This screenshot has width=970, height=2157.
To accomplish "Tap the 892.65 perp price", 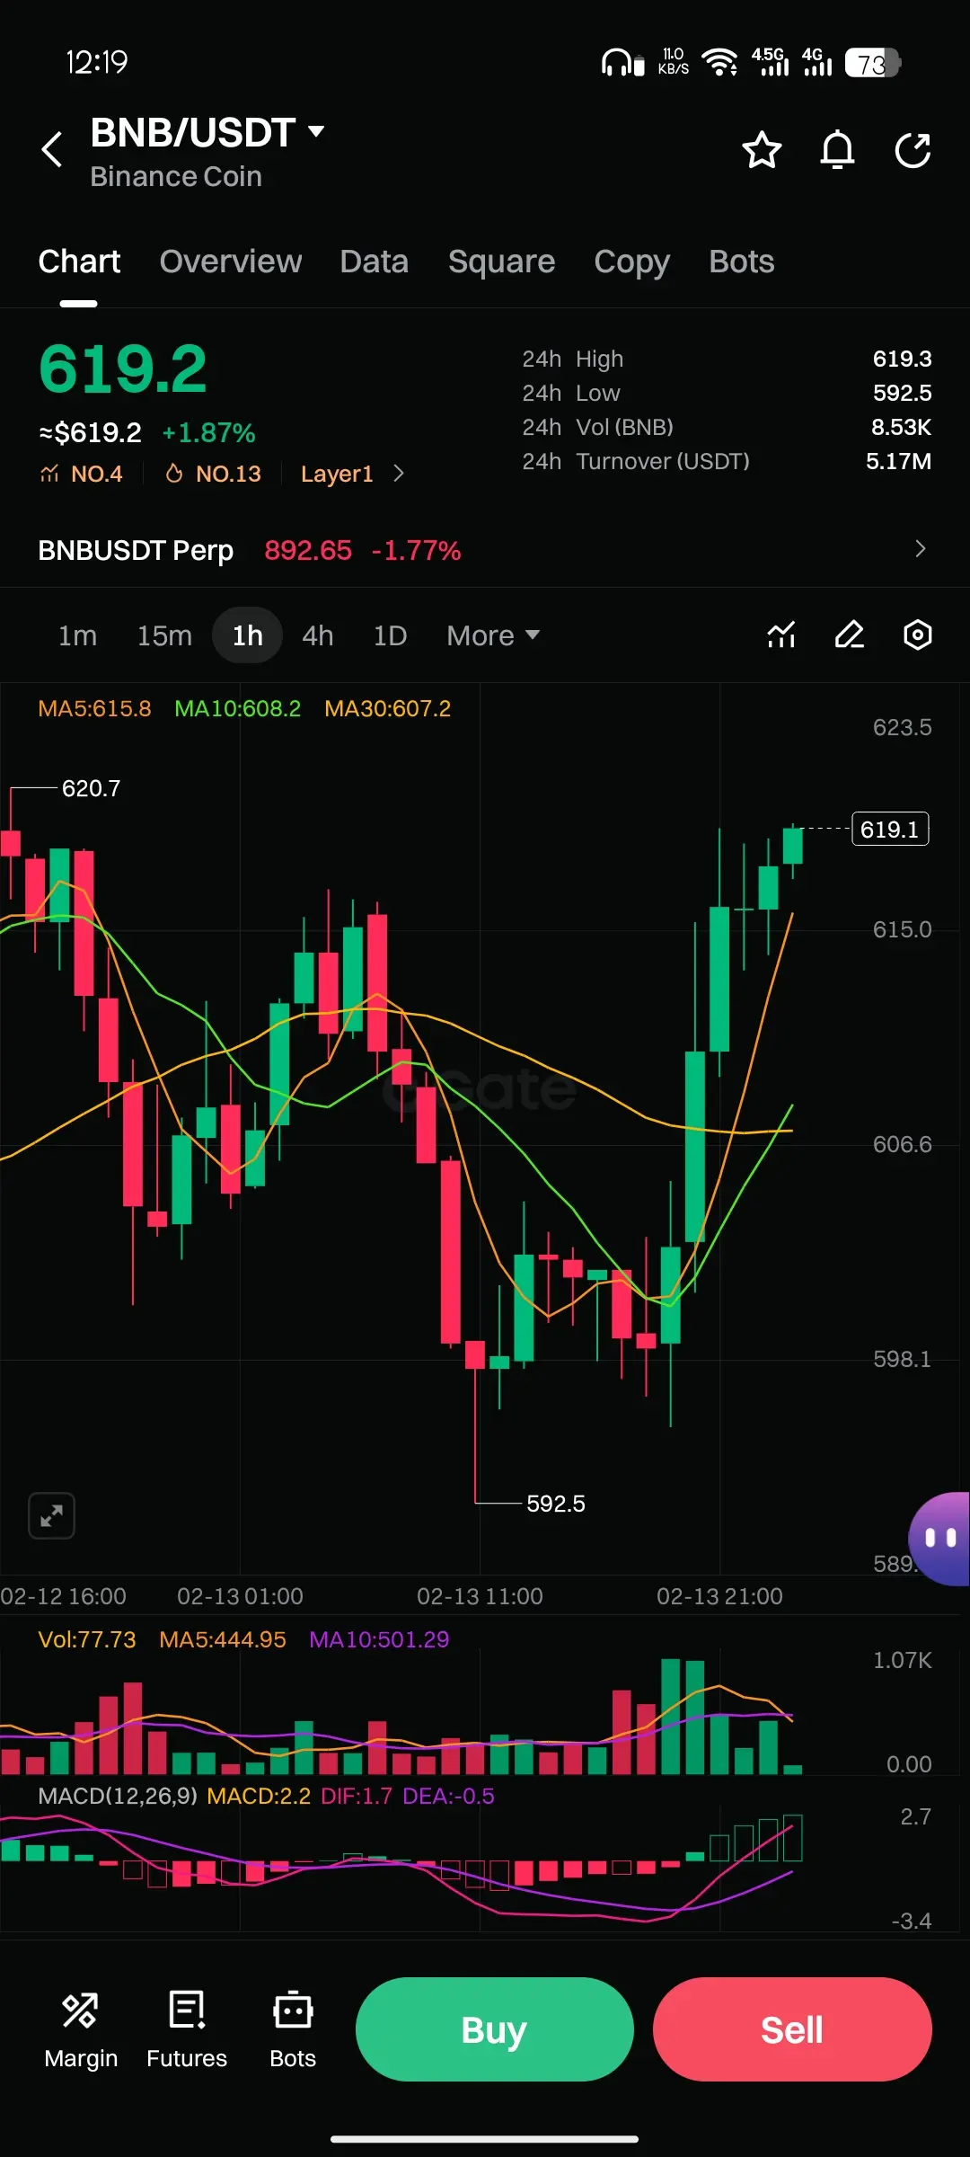I will (x=308, y=550).
